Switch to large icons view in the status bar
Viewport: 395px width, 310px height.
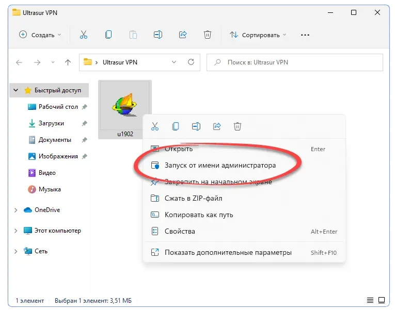[382, 300]
